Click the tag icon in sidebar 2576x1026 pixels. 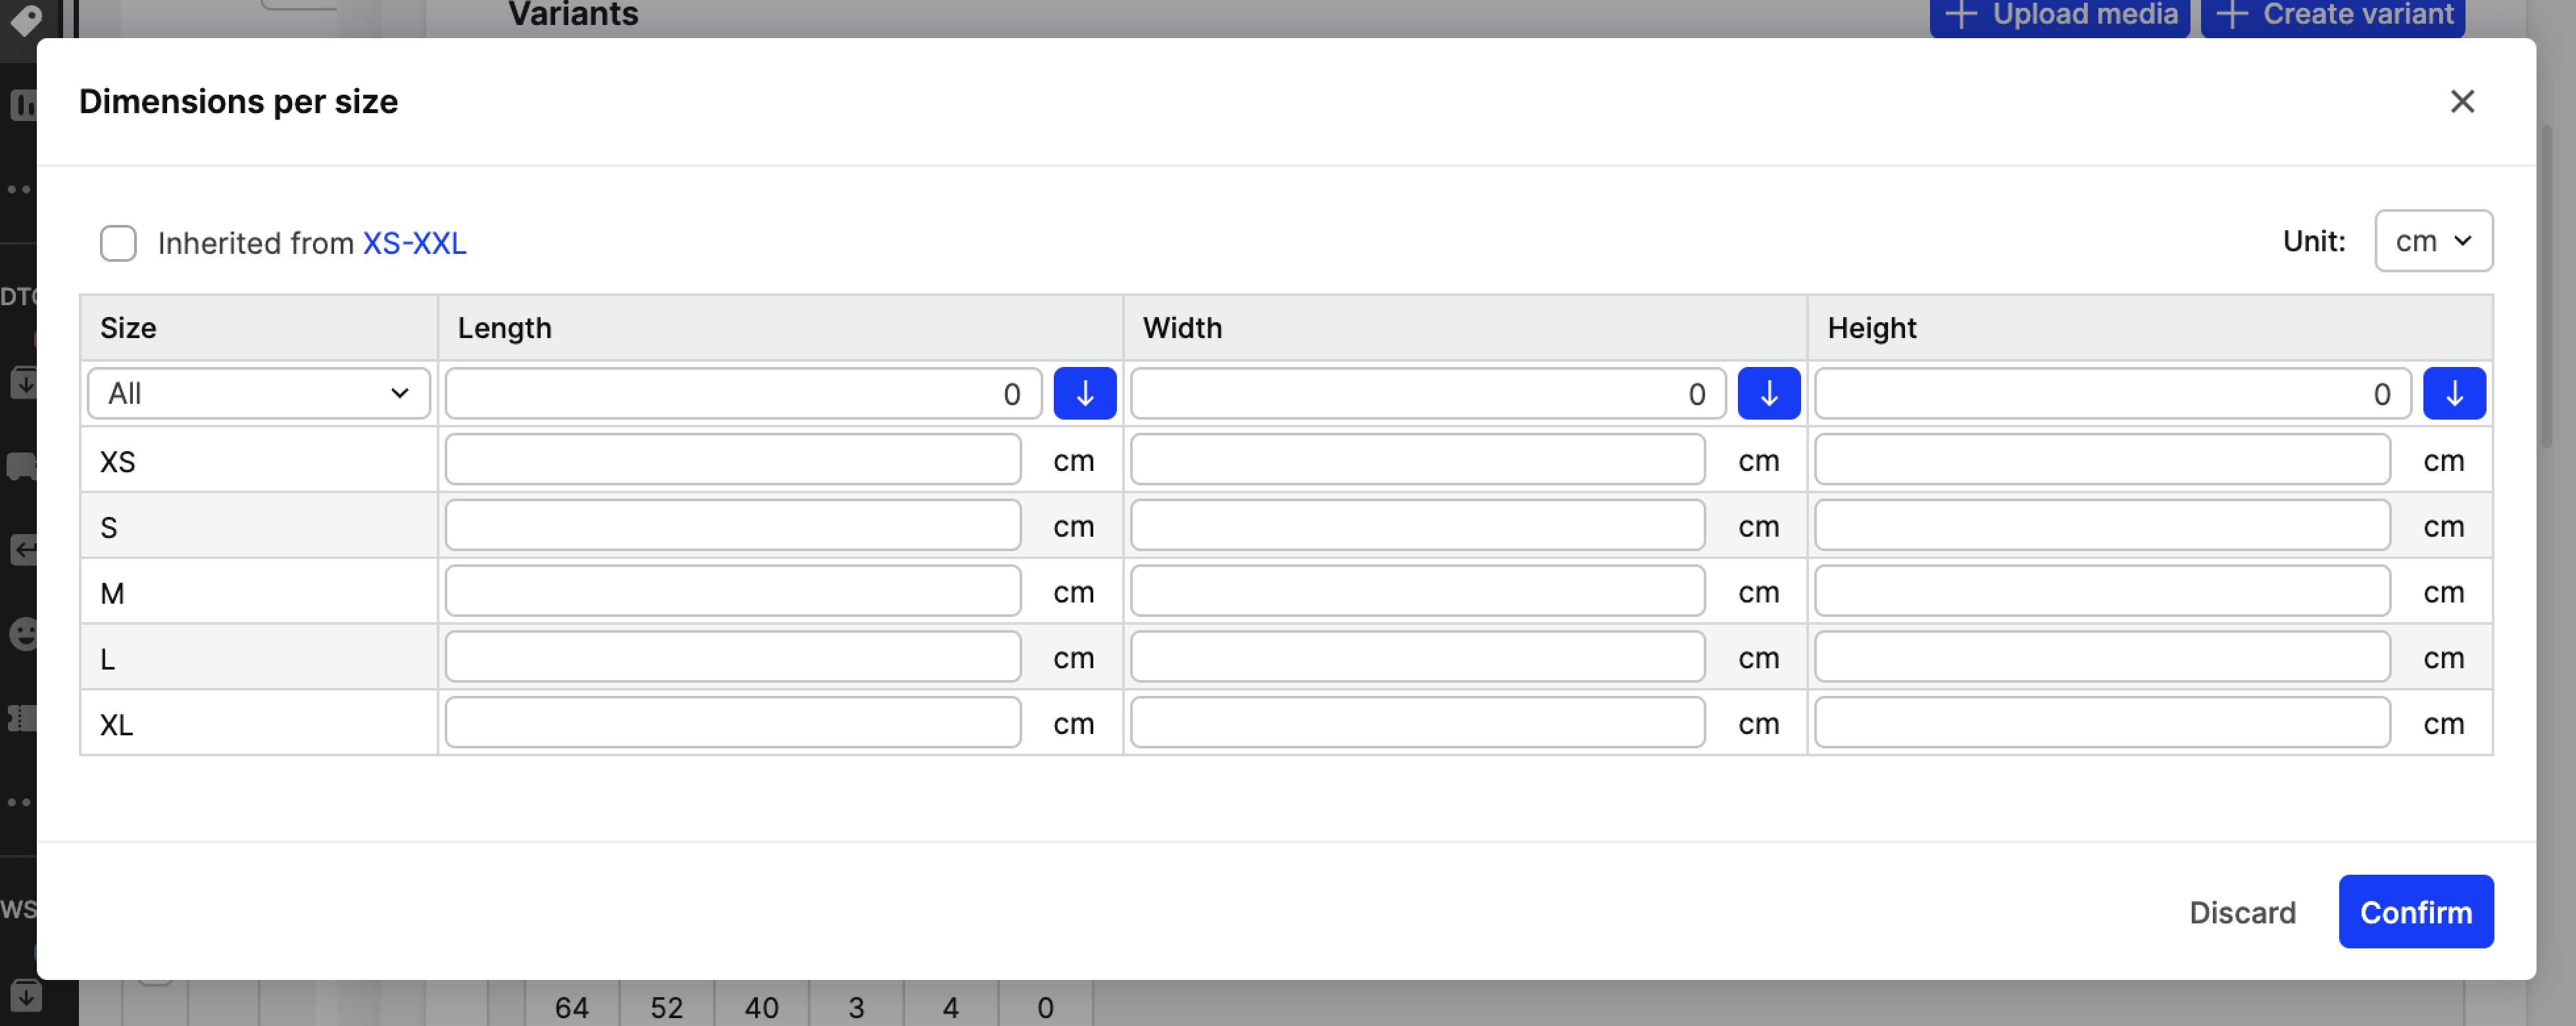24,20
